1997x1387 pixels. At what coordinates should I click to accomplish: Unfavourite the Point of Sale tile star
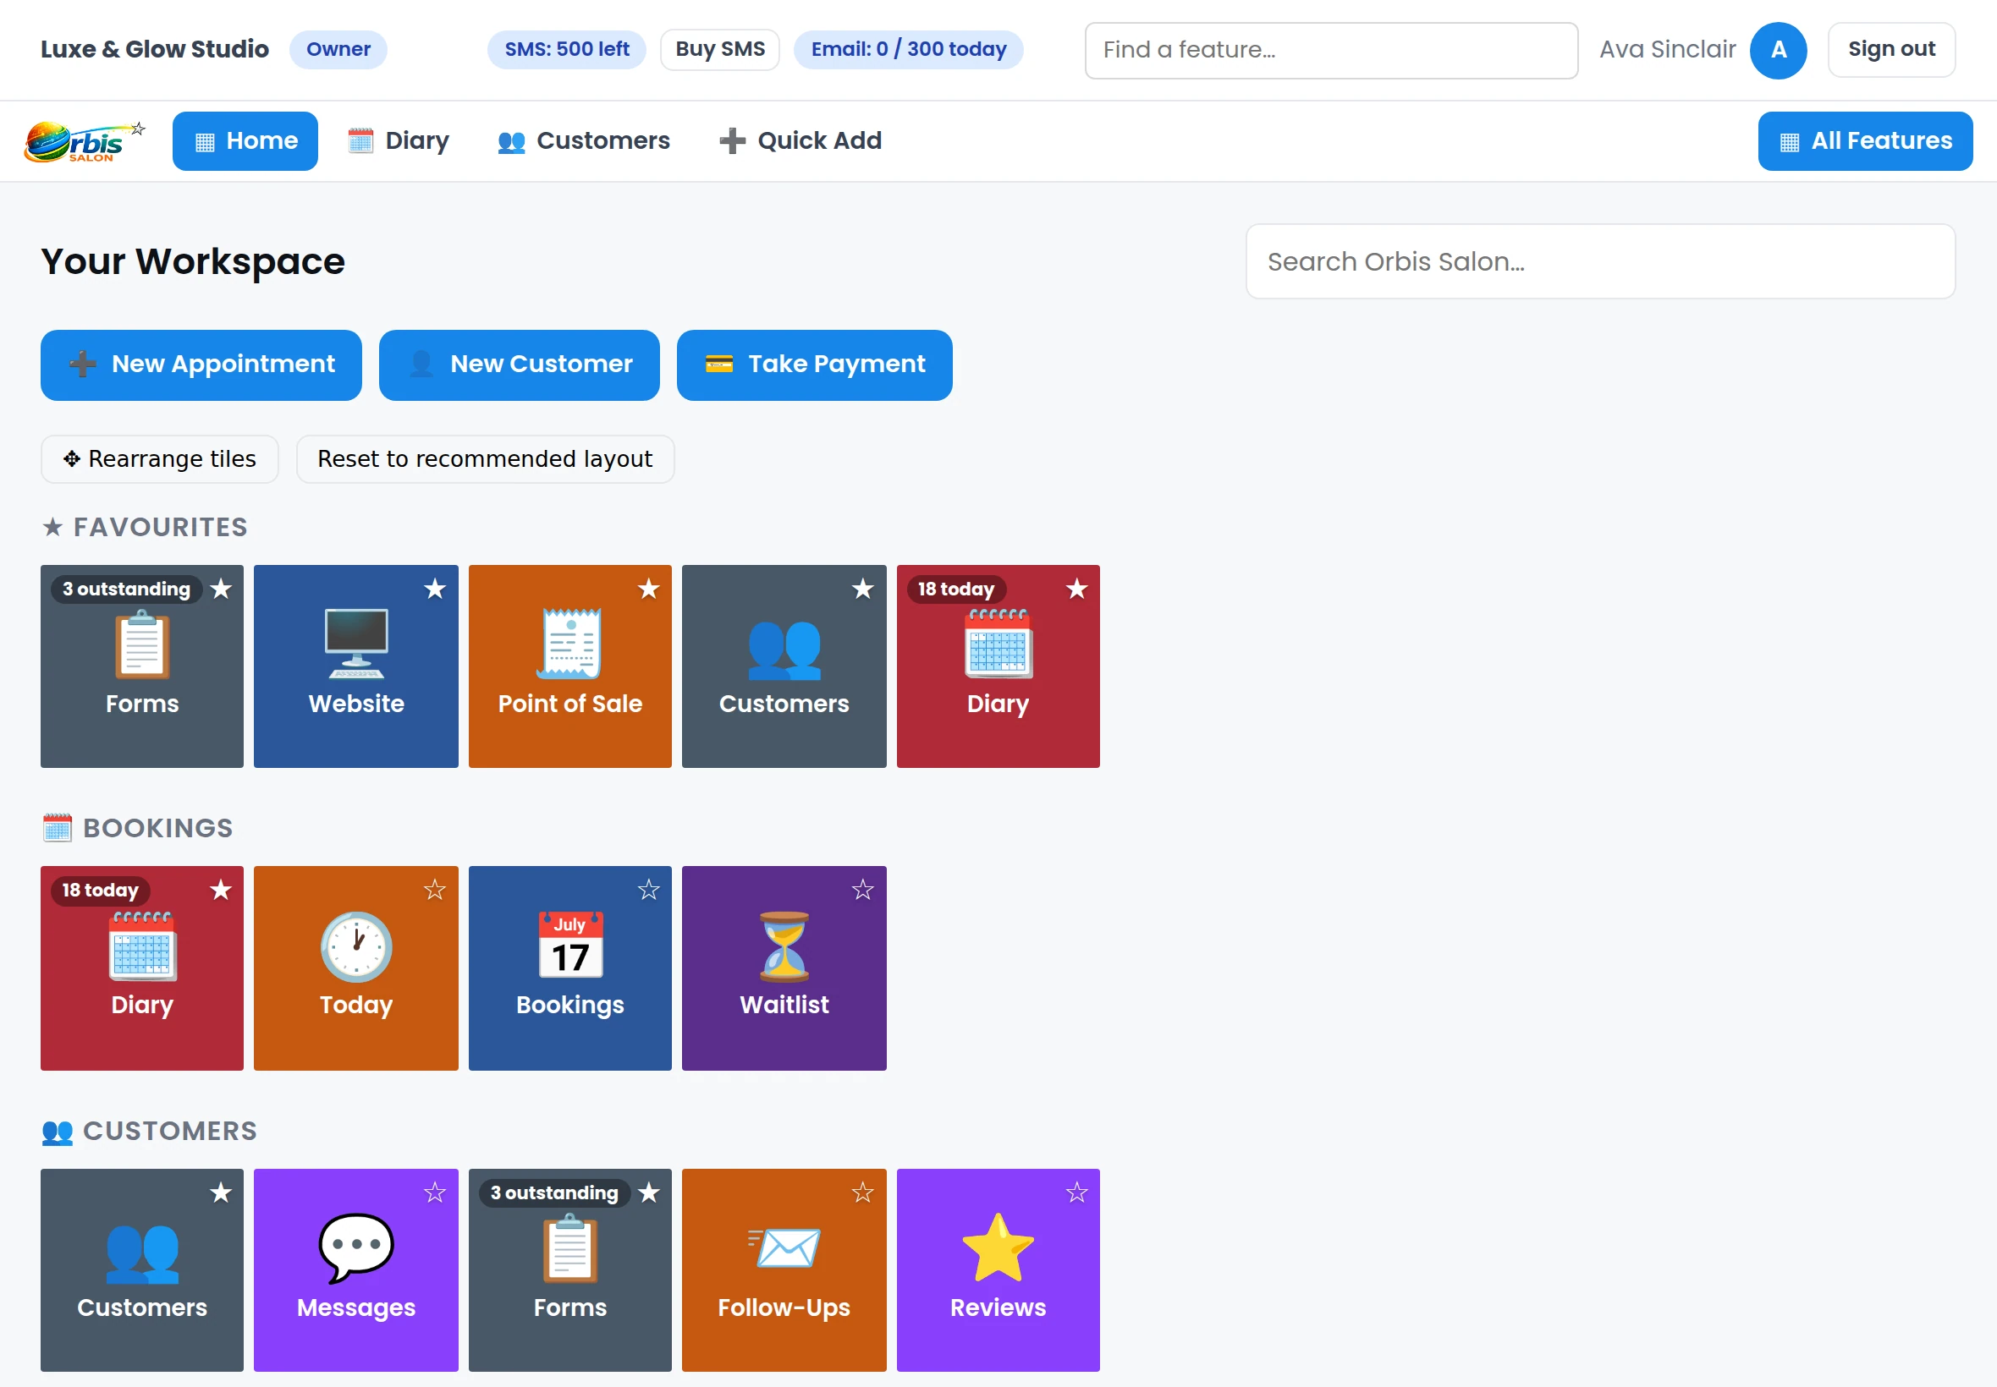coord(648,589)
